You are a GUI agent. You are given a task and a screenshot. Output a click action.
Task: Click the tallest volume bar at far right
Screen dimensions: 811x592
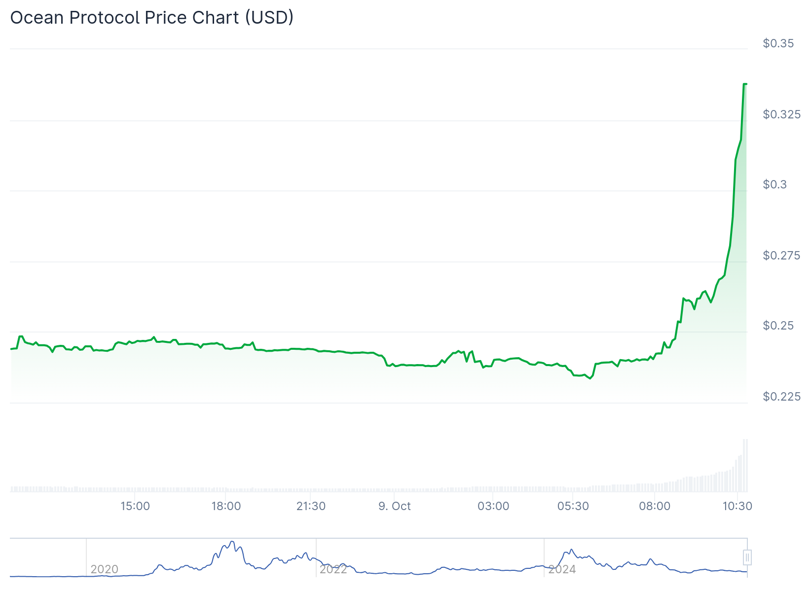click(745, 465)
